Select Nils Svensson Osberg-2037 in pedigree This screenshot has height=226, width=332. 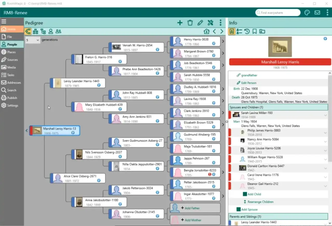pyautogui.click(x=99, y=155)
